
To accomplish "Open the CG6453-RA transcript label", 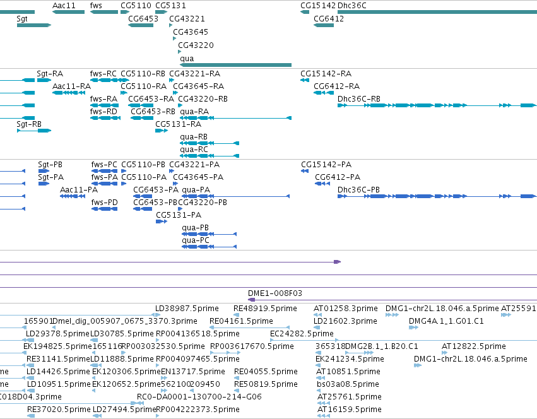I will tap(151, 99).
